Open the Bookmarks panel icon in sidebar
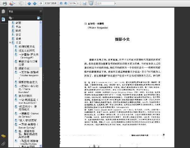Viewport: 190px width, 148px height. click(3, 19)
